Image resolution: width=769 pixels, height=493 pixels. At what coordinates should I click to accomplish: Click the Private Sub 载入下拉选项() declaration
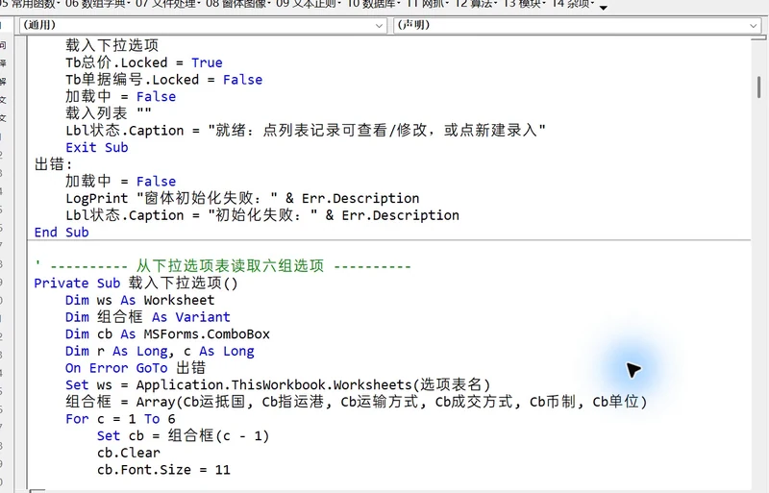[136, 283]
